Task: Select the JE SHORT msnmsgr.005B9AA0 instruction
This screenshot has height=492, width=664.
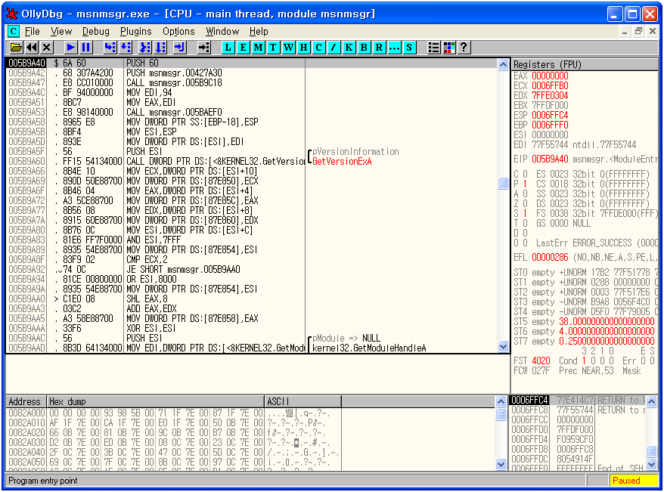Action: click(x=183, y=270)
